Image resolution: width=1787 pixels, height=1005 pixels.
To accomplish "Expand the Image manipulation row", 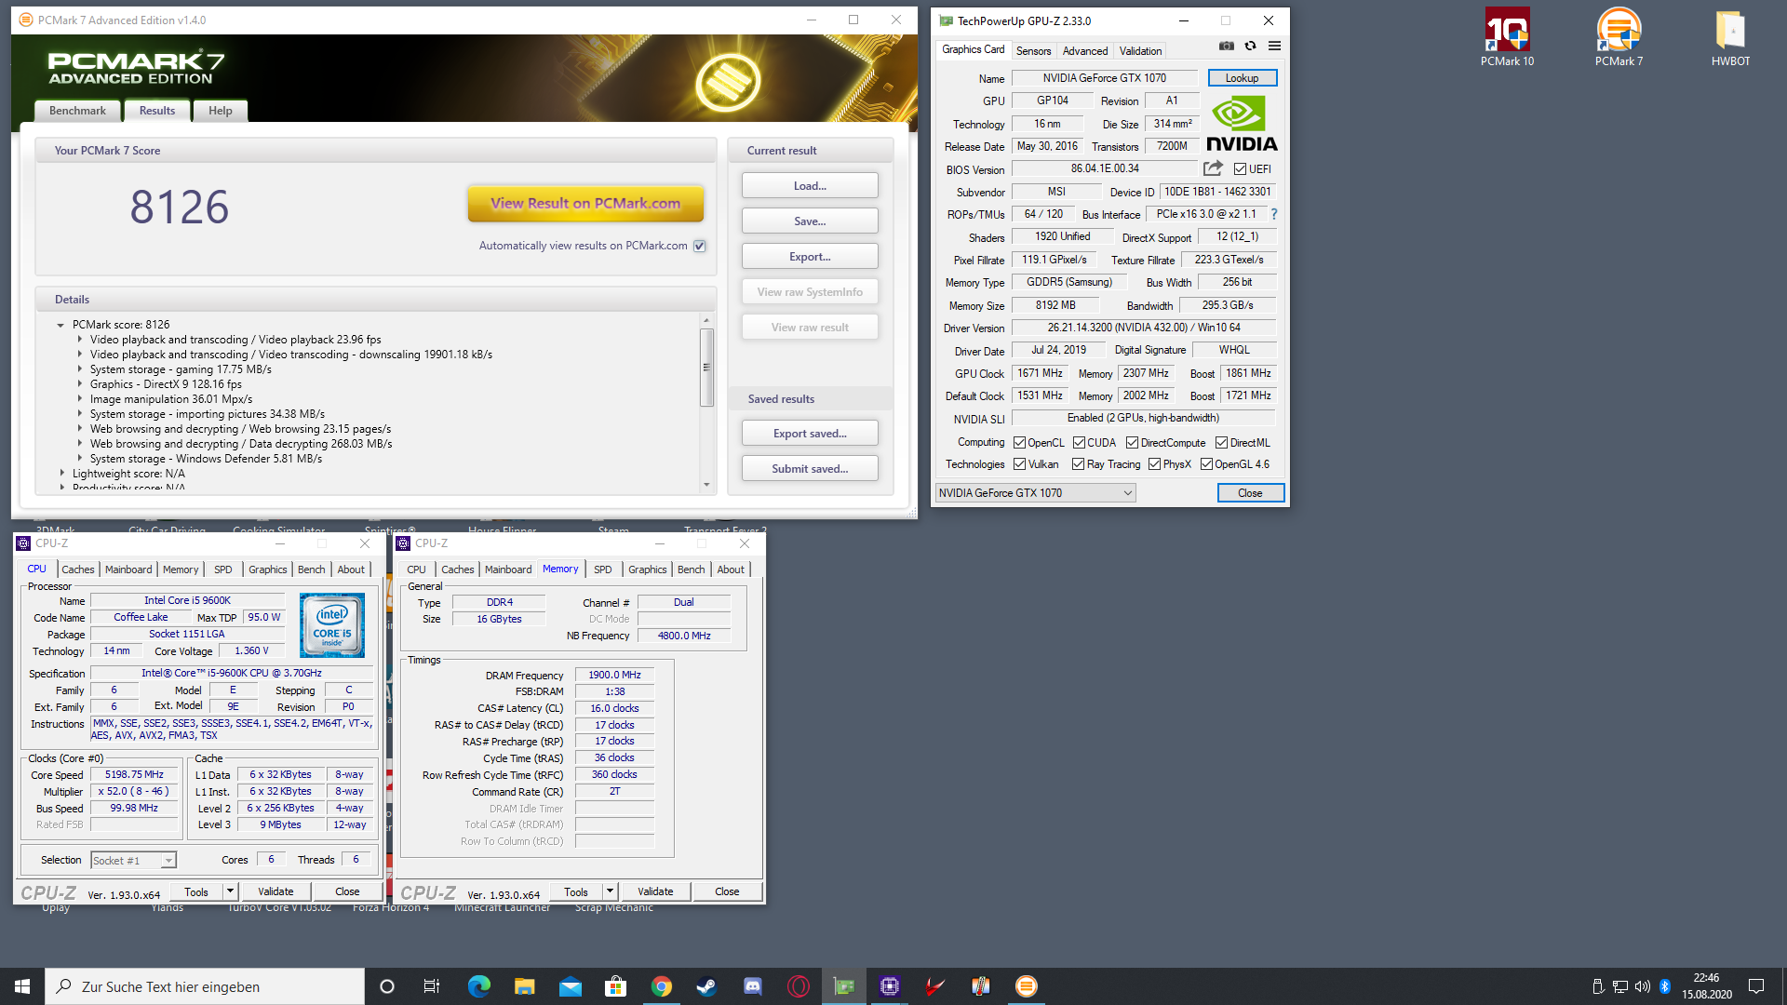I will (x=79, y=399).
